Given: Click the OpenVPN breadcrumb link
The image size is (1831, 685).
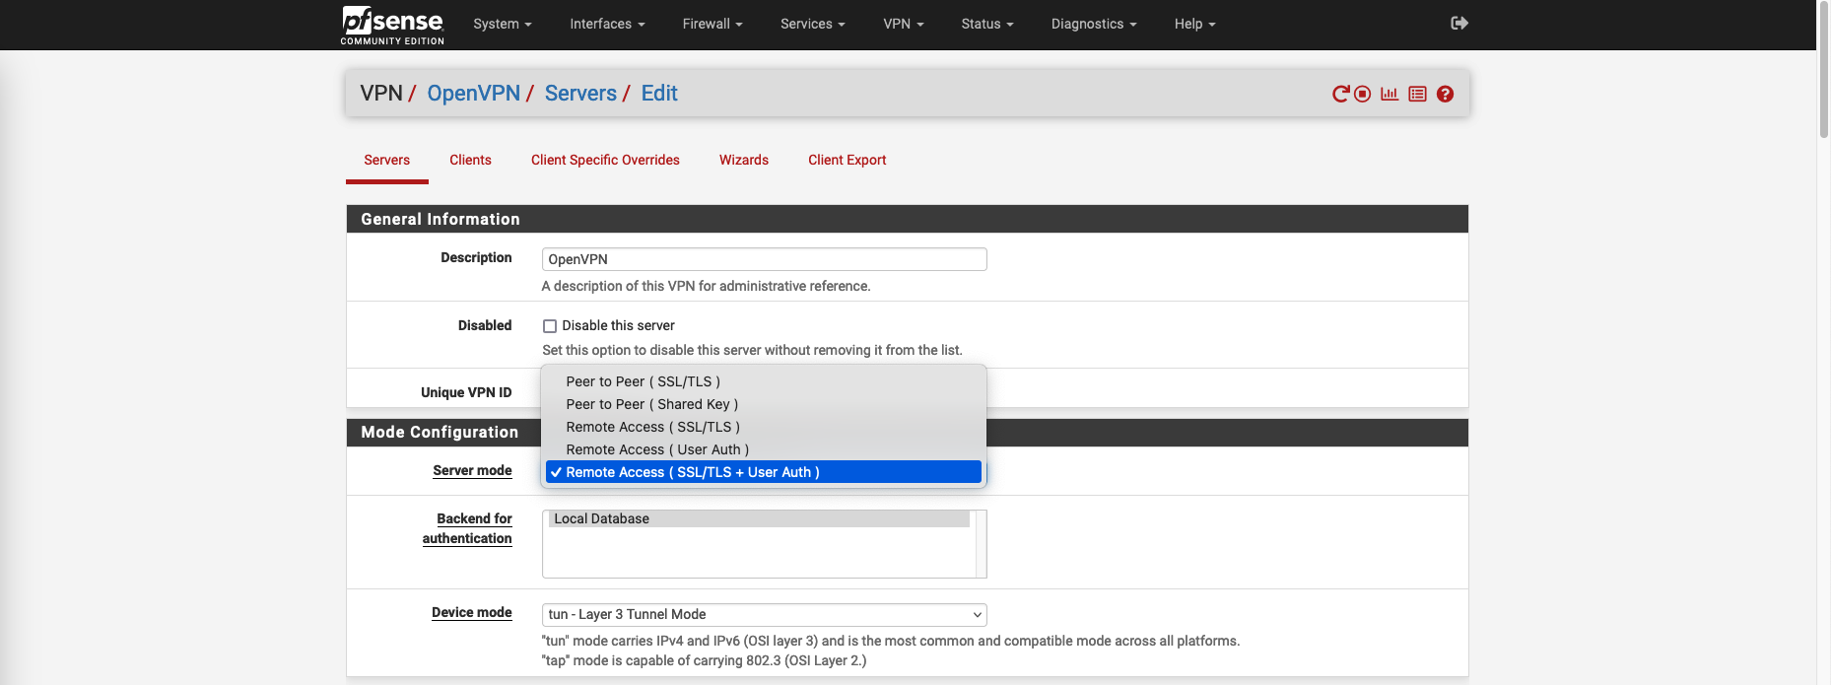Looking at the screenshot, I should (473, 93).
